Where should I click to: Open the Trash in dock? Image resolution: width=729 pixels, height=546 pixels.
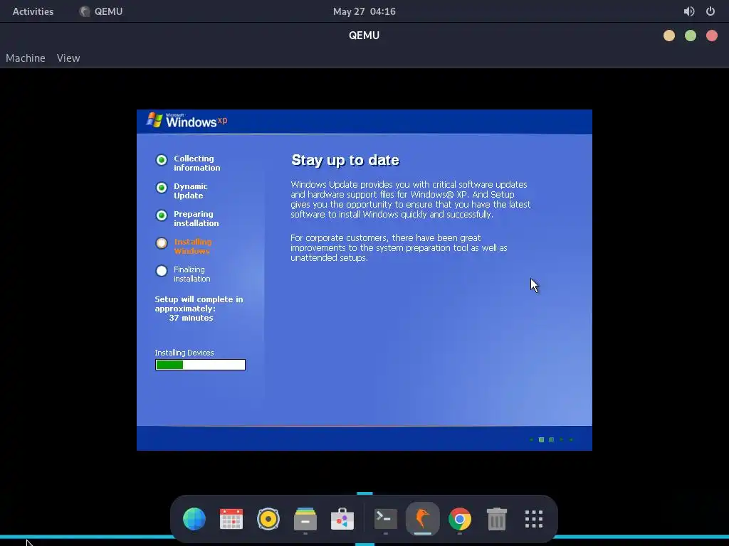pos(496,518)
